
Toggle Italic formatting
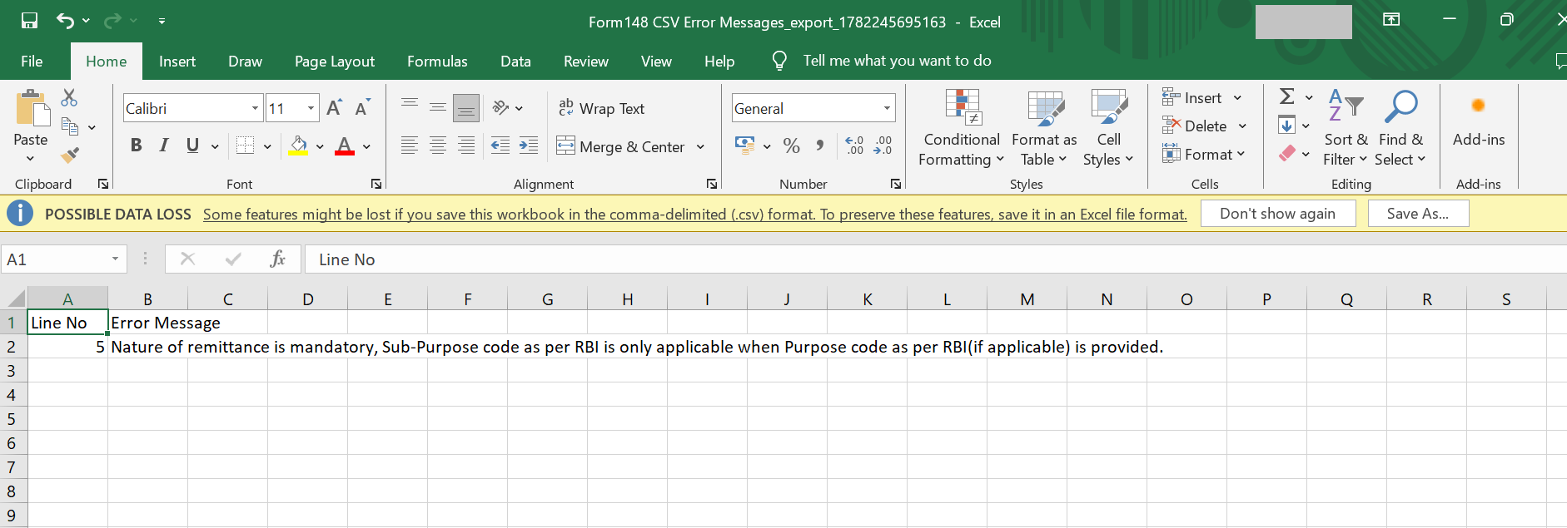[x=164, y=146]
